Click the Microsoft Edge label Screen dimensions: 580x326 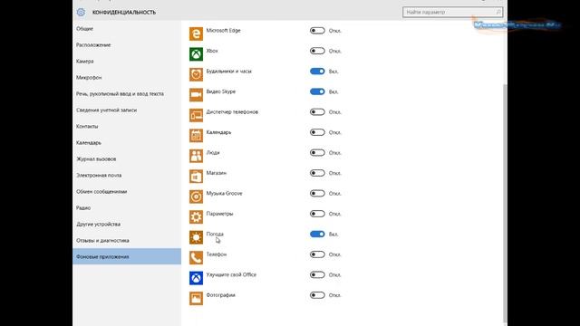224,30
